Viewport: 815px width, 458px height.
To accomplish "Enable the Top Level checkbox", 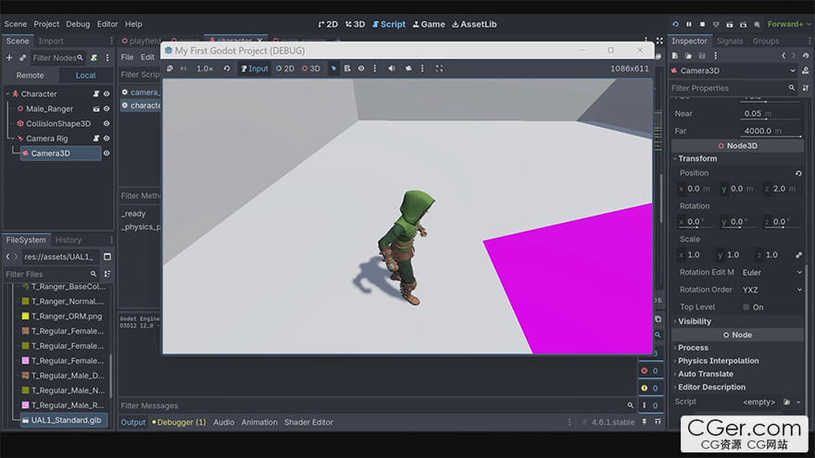I will click(746, 307).
